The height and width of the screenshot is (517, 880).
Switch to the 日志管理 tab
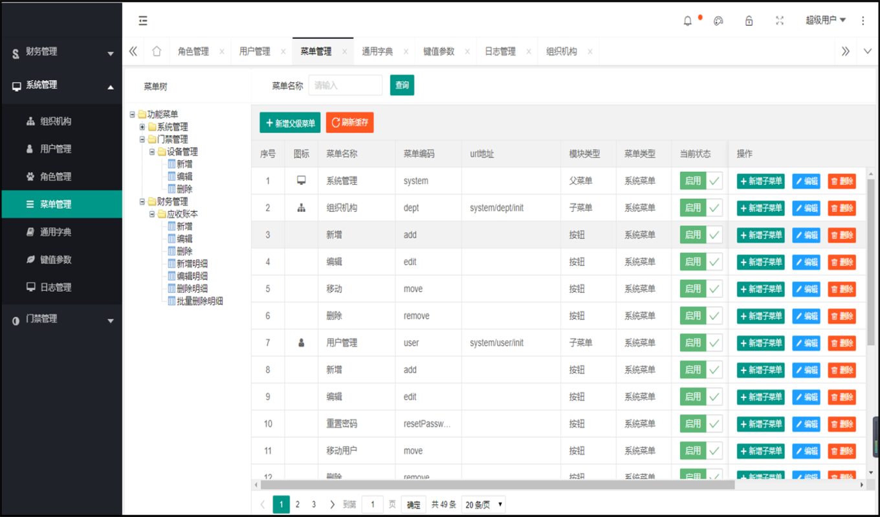(500, 51)
